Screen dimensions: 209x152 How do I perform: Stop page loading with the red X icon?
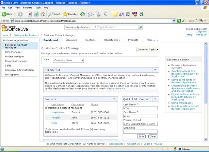30,14
